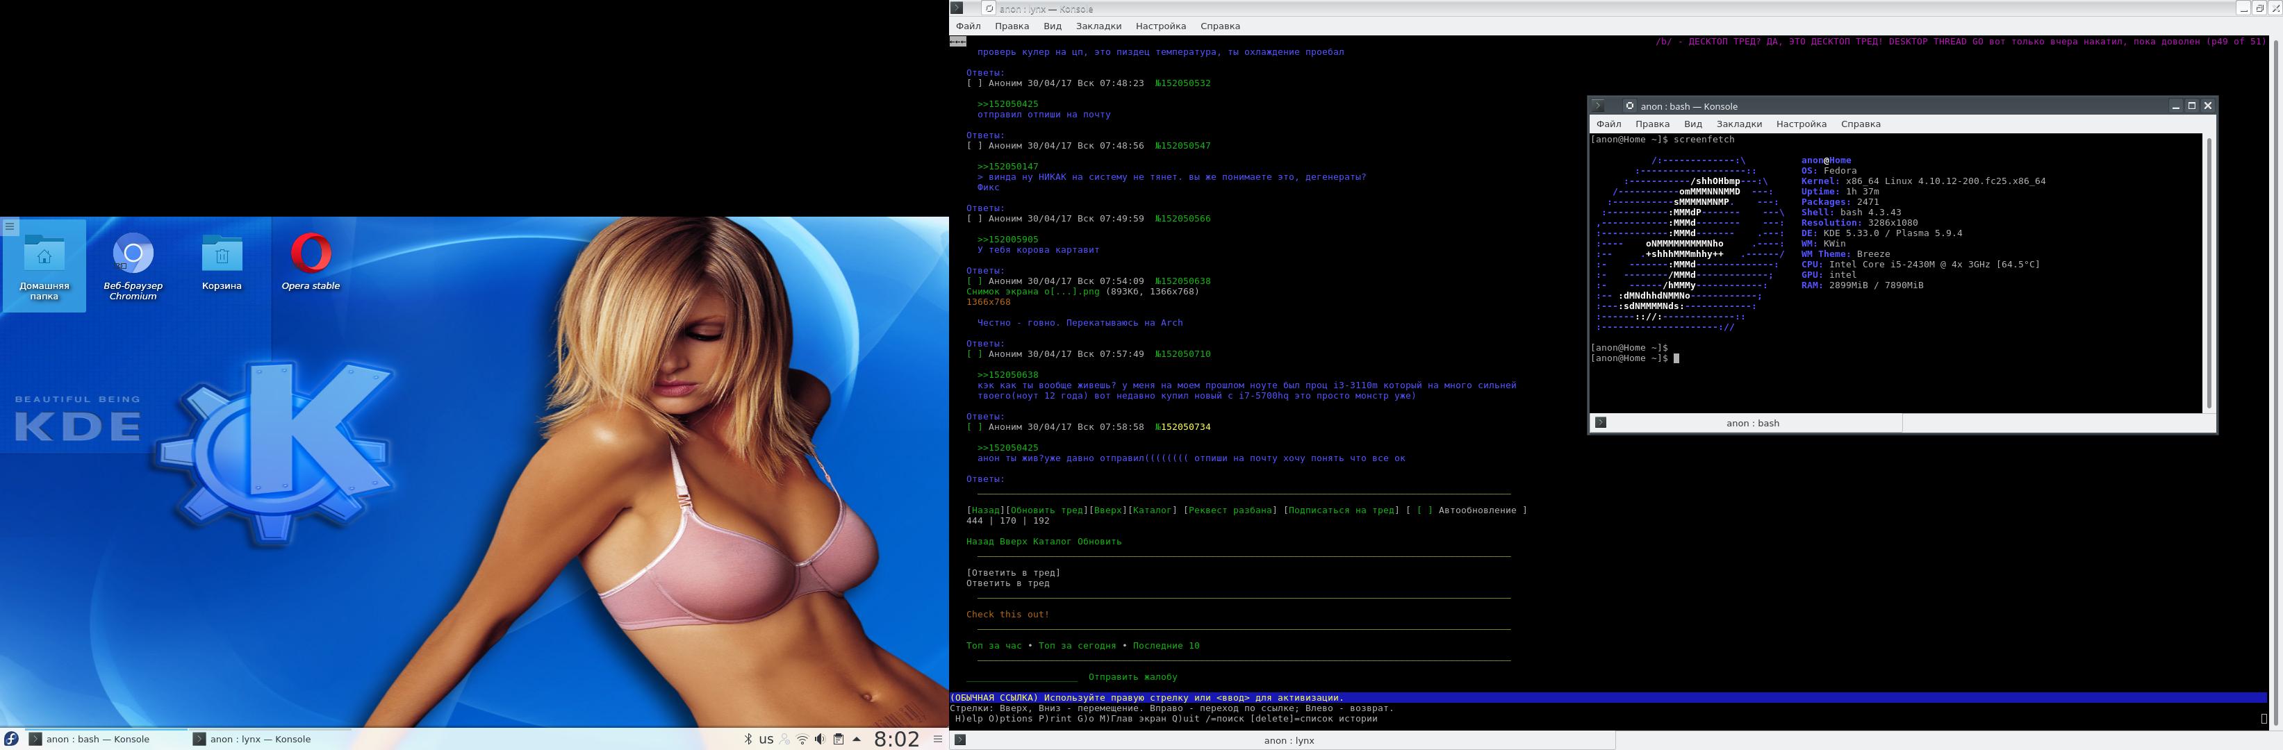Open the clipboard tray icon

click(x=837, y=740)
